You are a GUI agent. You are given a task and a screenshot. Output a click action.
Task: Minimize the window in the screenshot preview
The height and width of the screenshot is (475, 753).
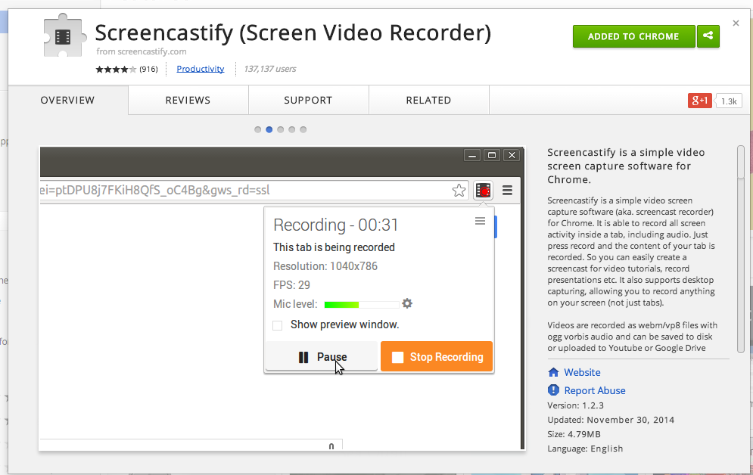(x=472, y=155)
